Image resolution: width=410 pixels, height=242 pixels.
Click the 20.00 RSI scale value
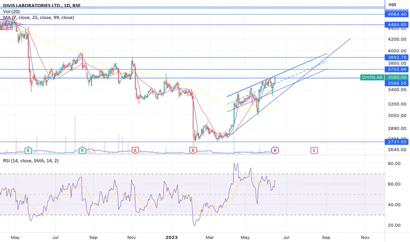394,225
